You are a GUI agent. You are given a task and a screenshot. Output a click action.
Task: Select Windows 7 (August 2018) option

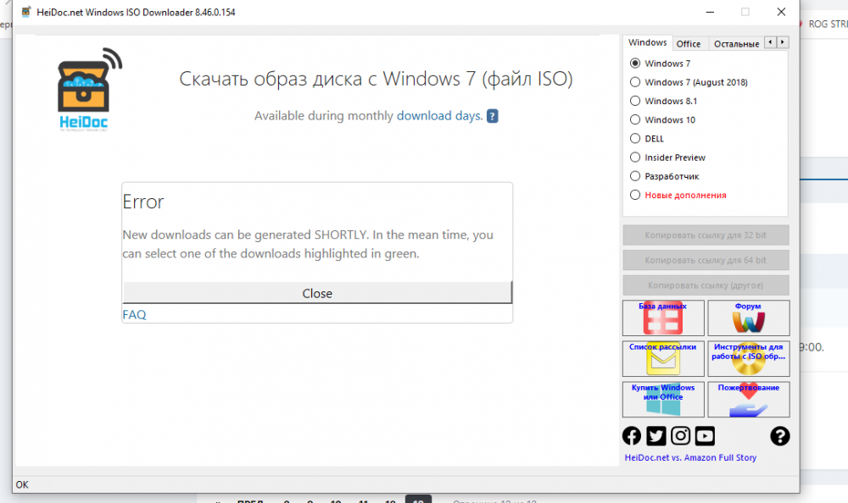pos(635,83)
